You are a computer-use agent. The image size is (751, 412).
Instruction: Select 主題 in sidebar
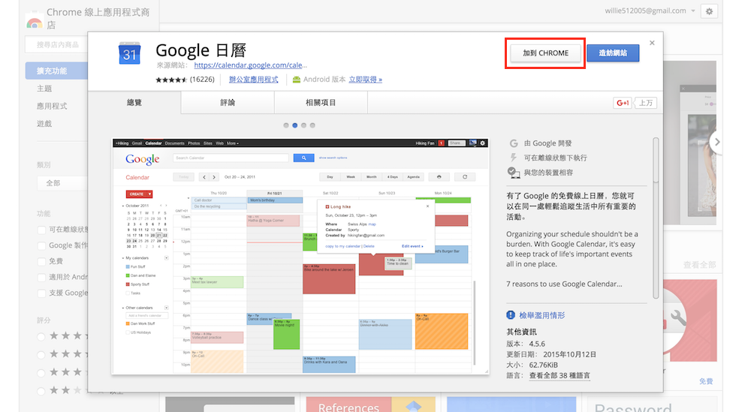(44, 89)
